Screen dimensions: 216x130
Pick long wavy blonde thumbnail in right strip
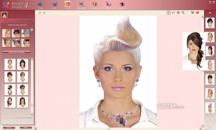pyautogui.click(x=210, y=37)
